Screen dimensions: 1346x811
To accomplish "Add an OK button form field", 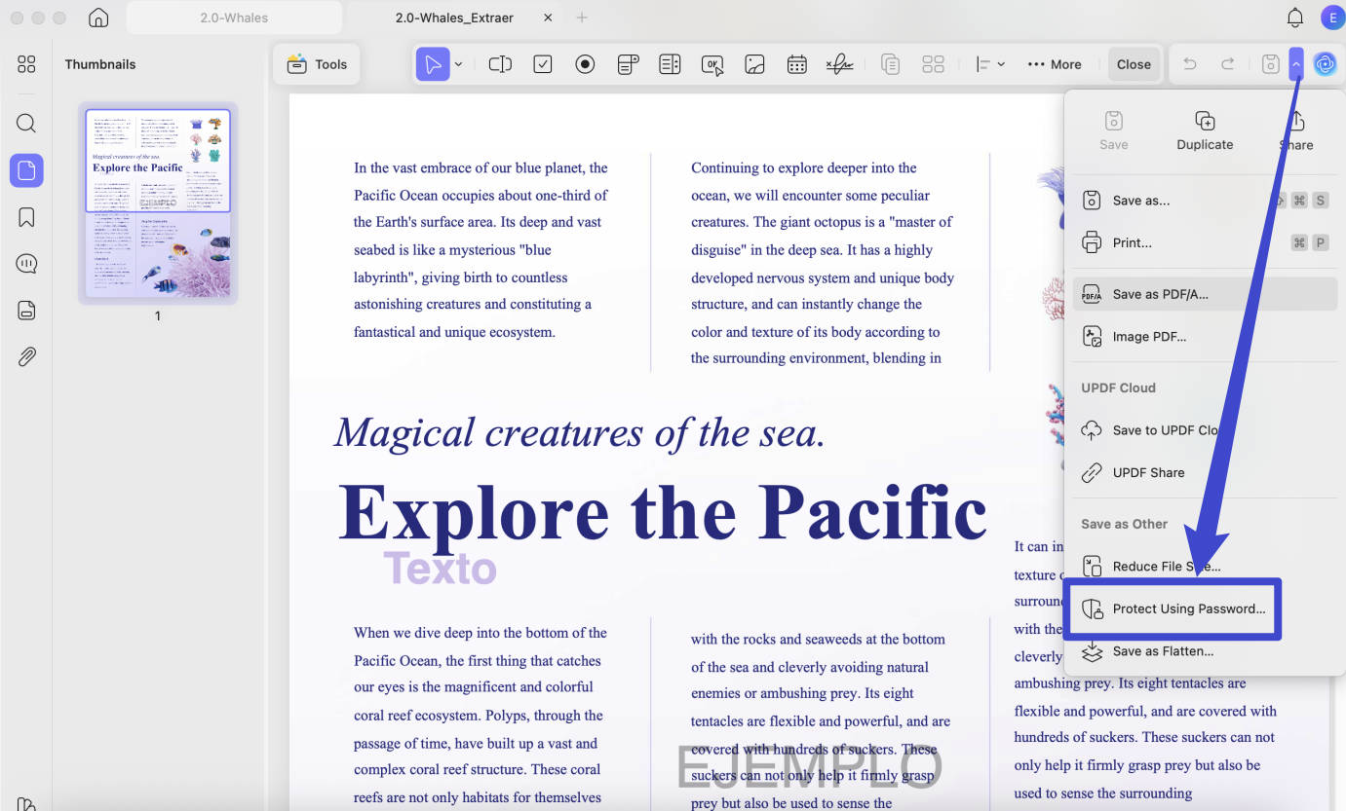I will tap(712, 64).
